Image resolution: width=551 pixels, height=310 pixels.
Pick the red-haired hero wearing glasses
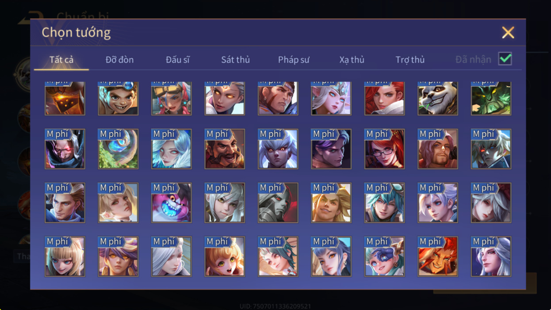(x=384, y=149)
